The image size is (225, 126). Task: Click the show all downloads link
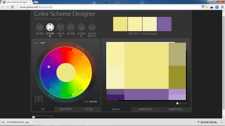(209, 122)
